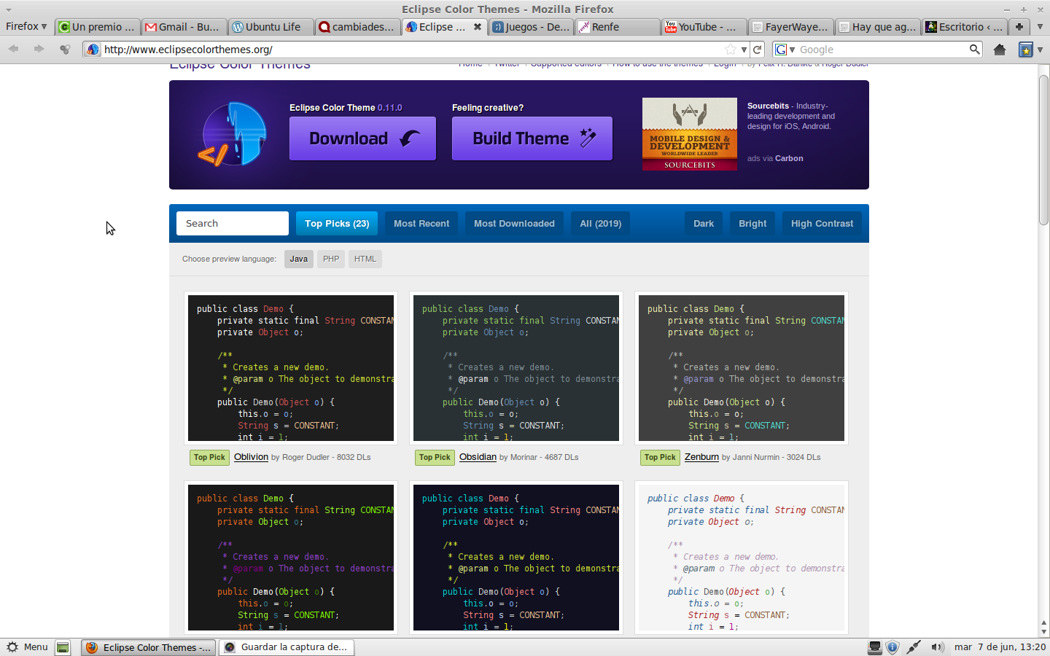Click the Google search box
The image size is (1050, 656).
[882, 50]
